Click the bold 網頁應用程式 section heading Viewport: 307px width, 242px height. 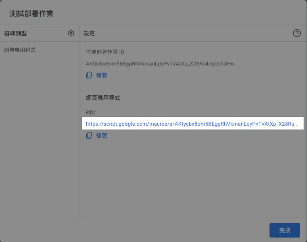pos(103,98)
